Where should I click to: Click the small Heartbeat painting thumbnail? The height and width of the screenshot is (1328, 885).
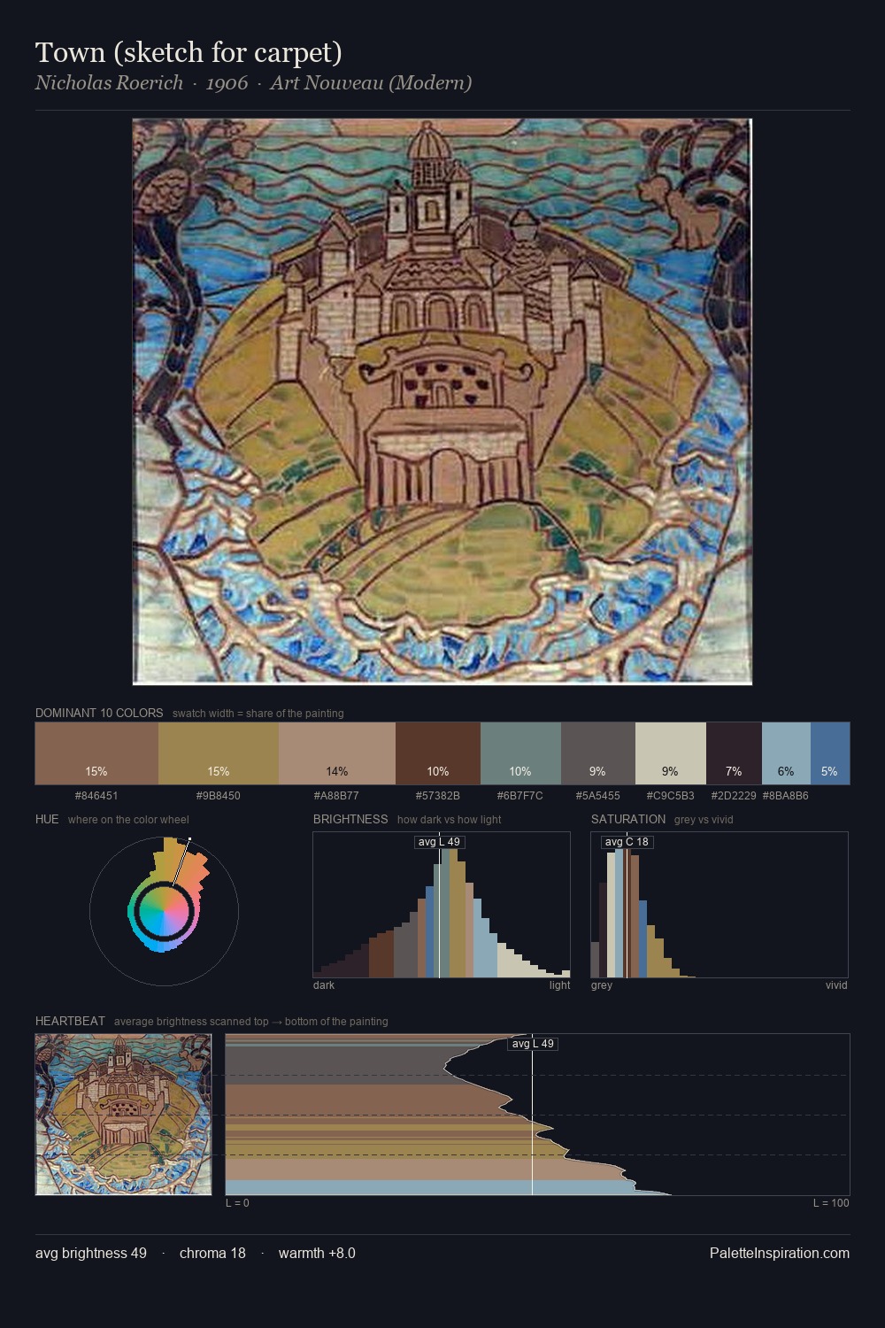click(124, 1115)
